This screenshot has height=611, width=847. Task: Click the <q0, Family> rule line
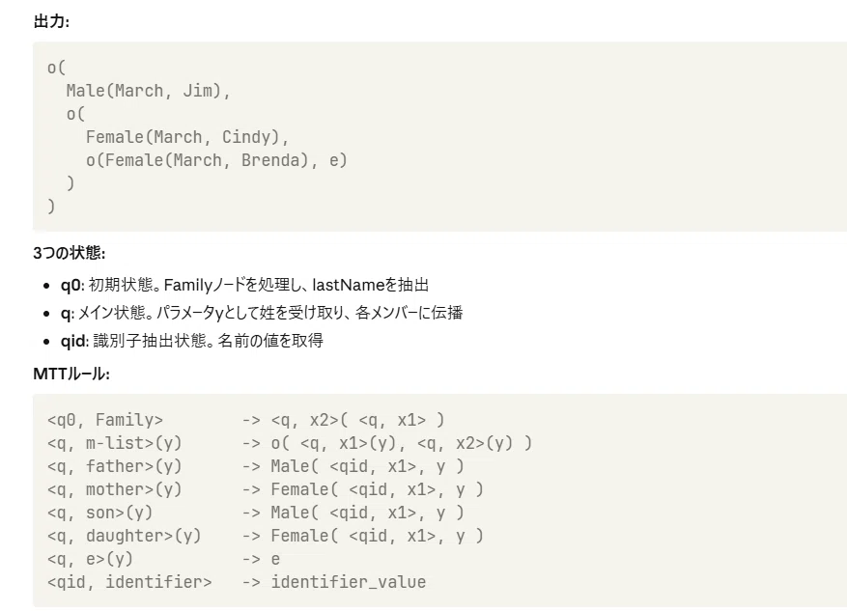[245, 420]
